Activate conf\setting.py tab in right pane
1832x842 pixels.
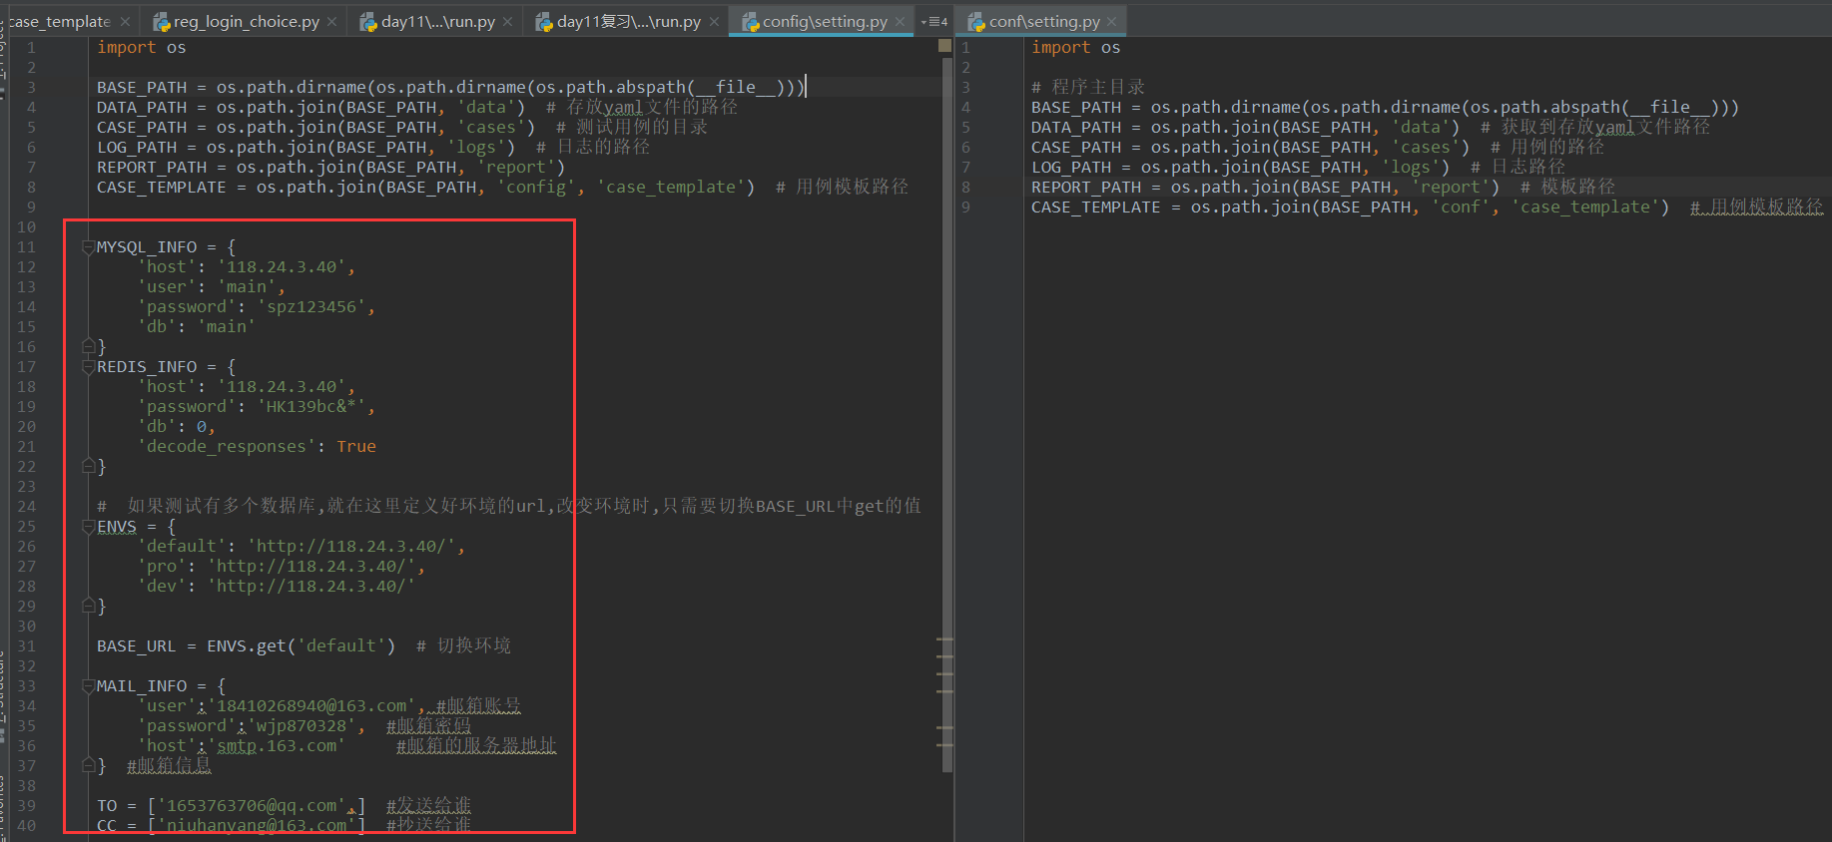(x=1043, y=22)
